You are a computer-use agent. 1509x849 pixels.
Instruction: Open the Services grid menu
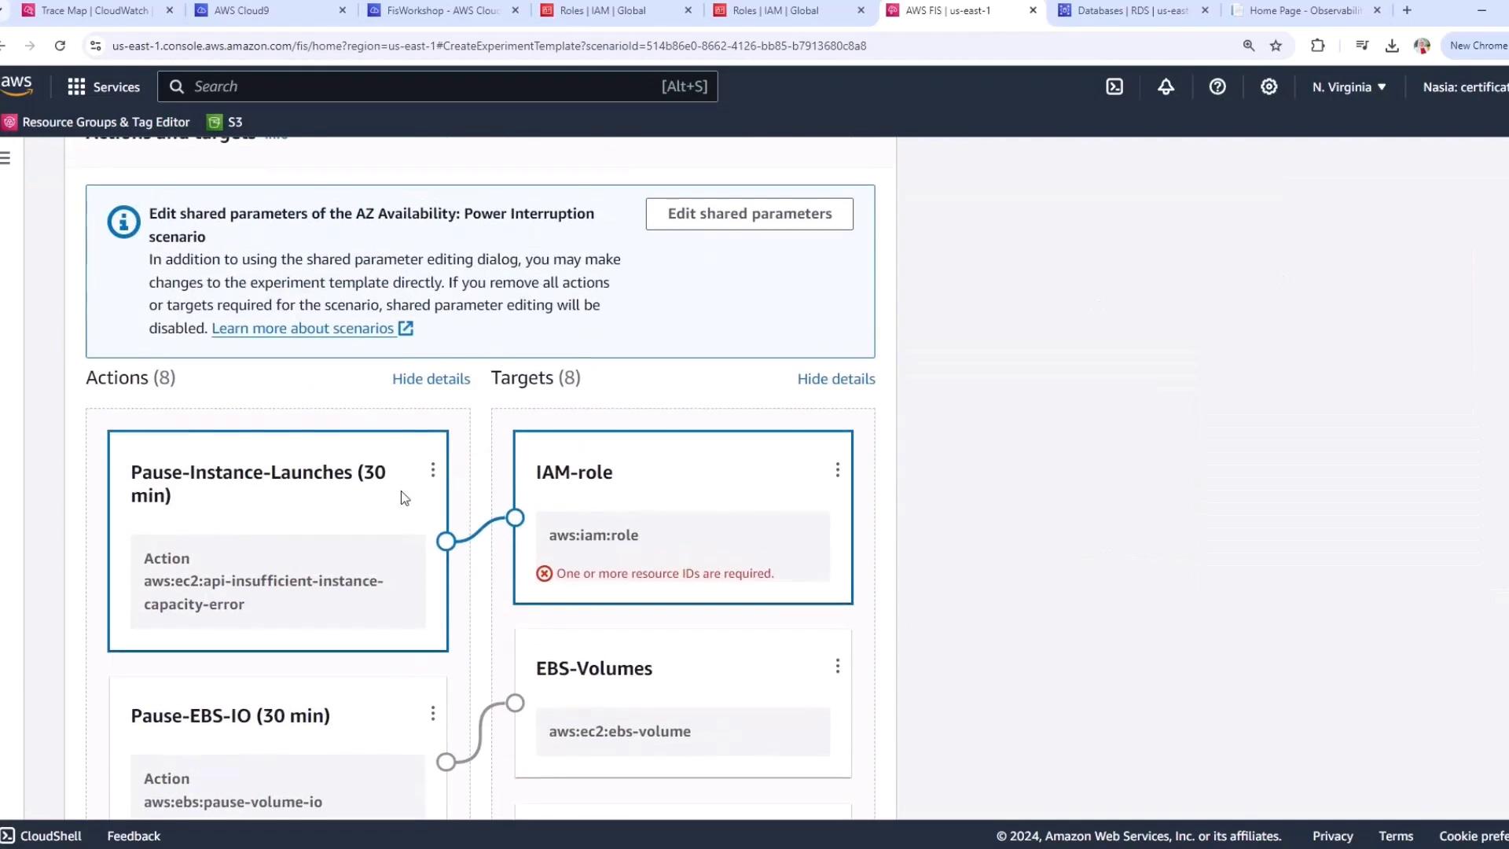103,87
